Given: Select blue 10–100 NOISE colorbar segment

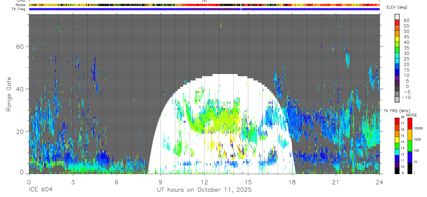Looking at the screenshot, I should 410,157.
